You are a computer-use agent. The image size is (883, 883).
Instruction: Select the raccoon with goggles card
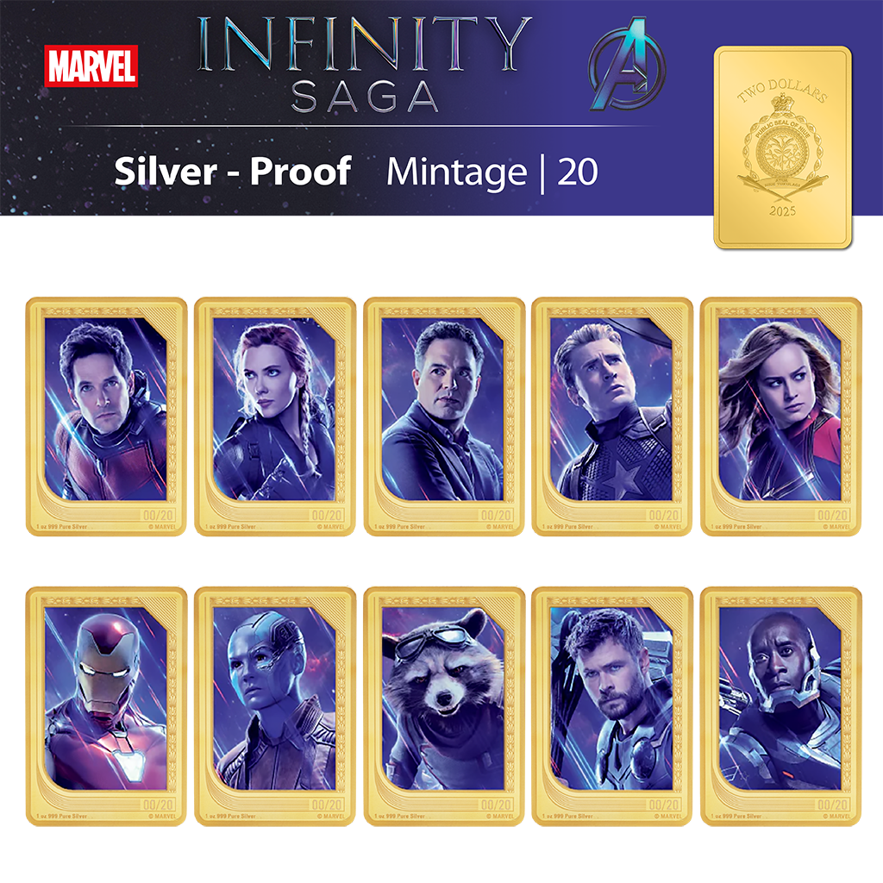444,706
